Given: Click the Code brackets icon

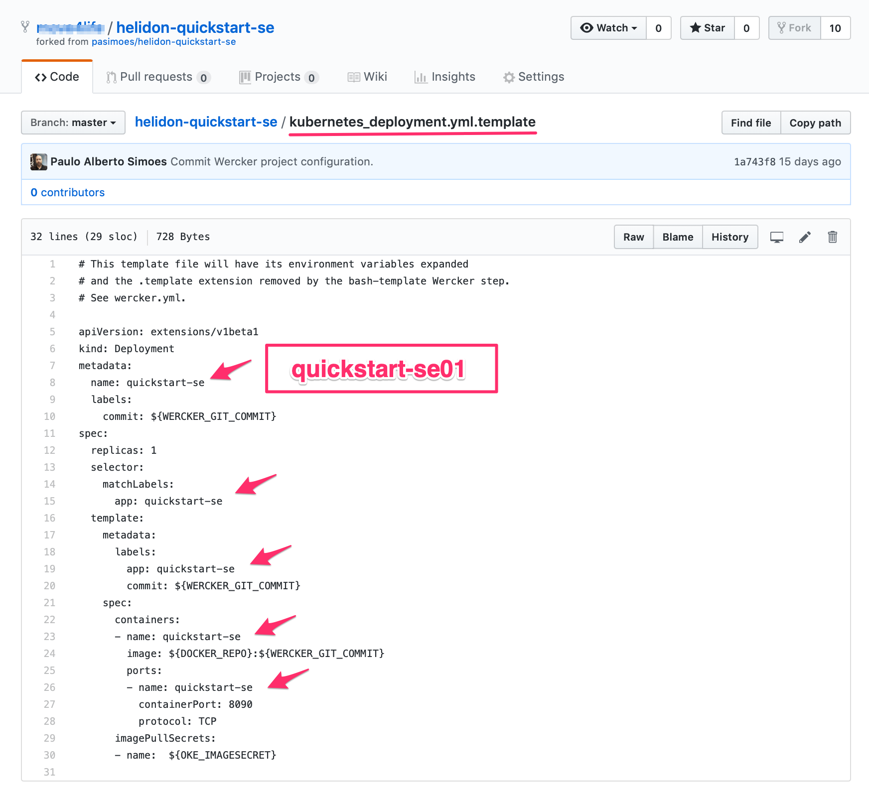Looking at the screenshot, I should [x=41, y=77].
